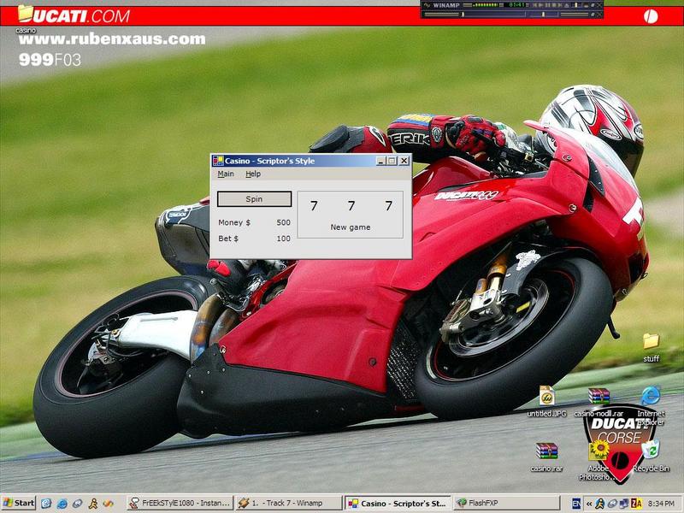684x513 pixels.
Task: Click the 'New game' status text
Action: (x=351, y=227)
